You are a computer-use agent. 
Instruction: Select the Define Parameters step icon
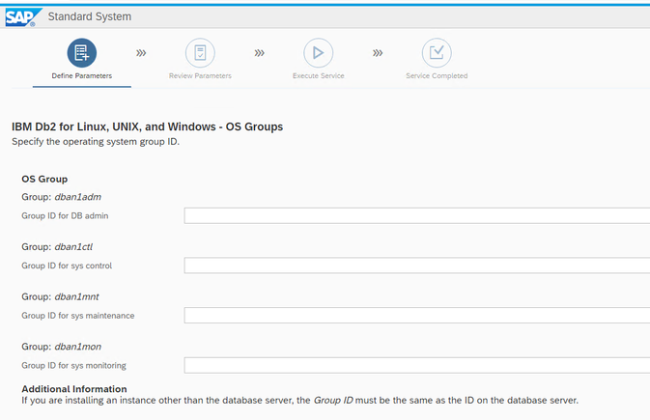(82, 53)
